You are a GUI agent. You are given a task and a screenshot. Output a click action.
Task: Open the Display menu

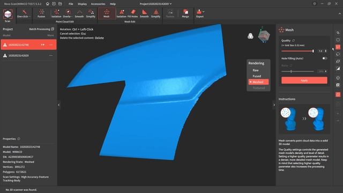click(82, 4)
